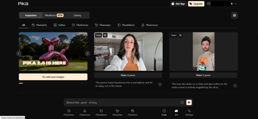Open the 2.5 model version selector

176,112
